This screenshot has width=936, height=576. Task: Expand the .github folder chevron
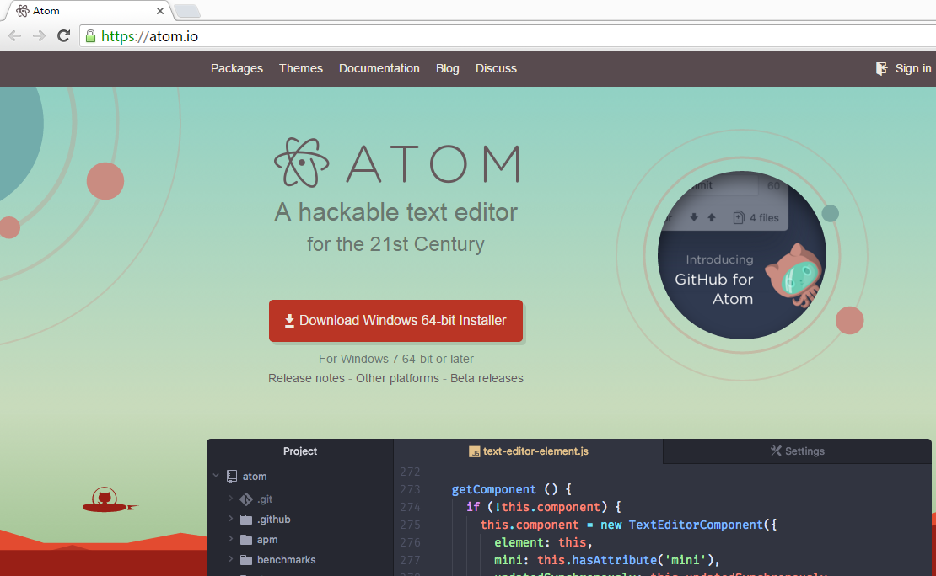click(x=231, y=519)
